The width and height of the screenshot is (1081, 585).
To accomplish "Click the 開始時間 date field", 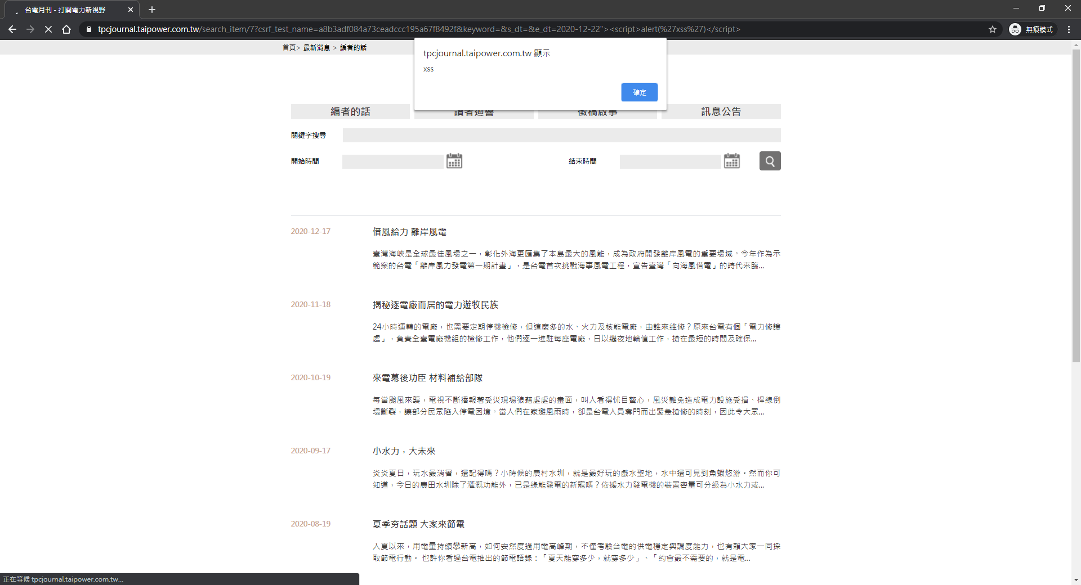I will (392, 161).
